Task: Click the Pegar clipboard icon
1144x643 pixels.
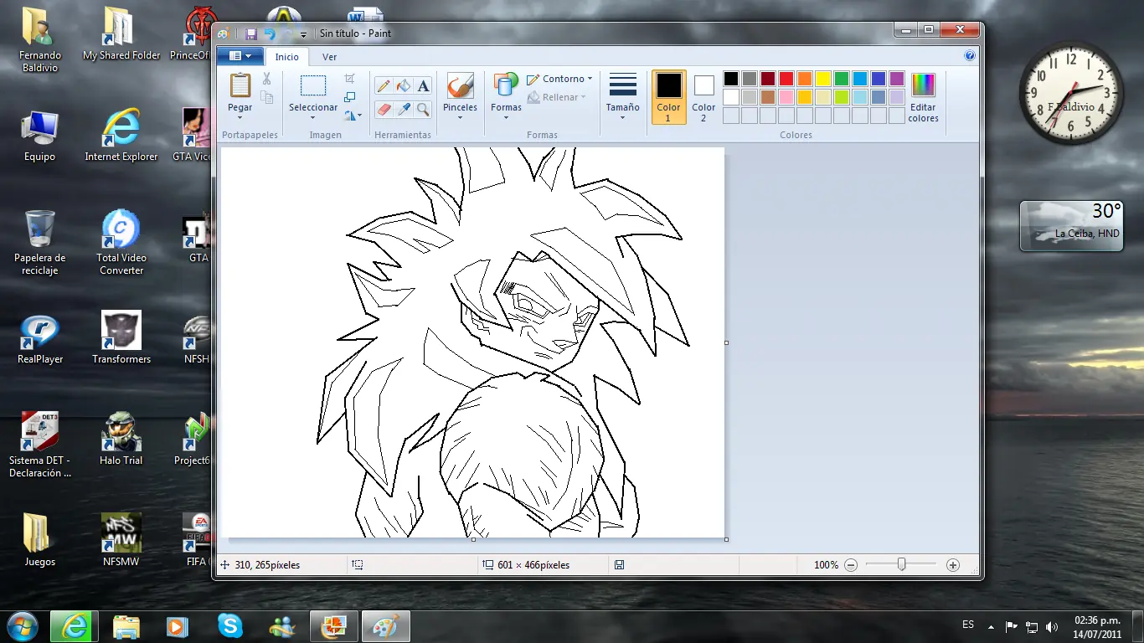Action: 240,85
